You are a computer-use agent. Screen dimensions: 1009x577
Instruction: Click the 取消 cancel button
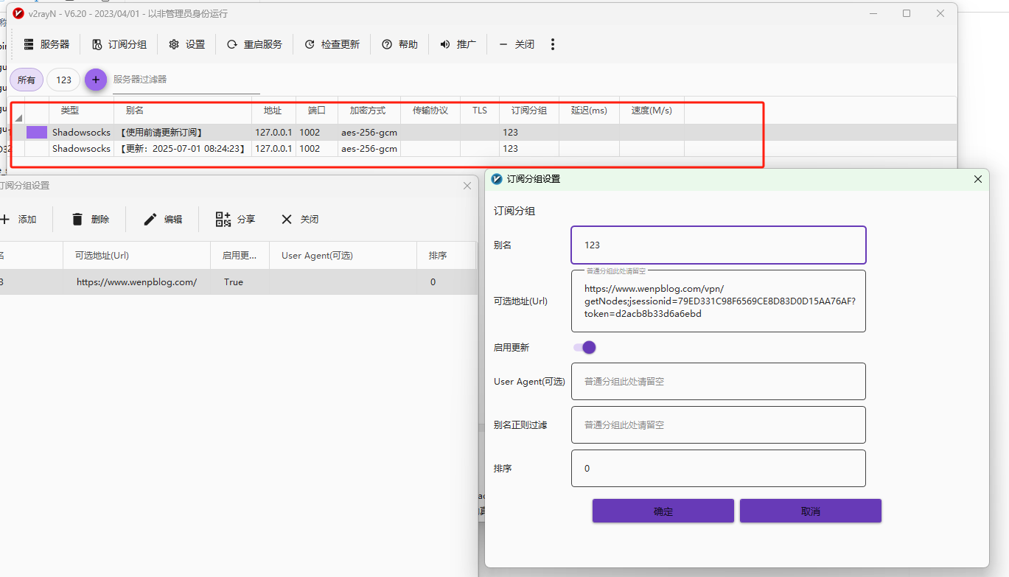coord(811,511)
